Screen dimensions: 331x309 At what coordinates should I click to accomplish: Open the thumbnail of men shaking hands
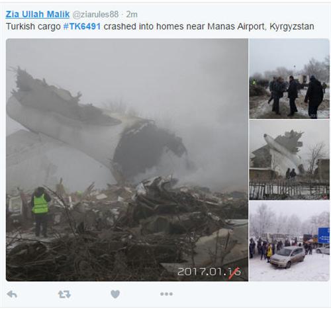click(289, 79)
